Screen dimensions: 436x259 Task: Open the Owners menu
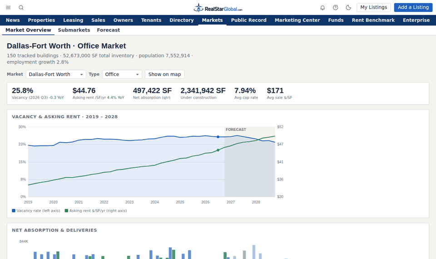coord(123,20)
